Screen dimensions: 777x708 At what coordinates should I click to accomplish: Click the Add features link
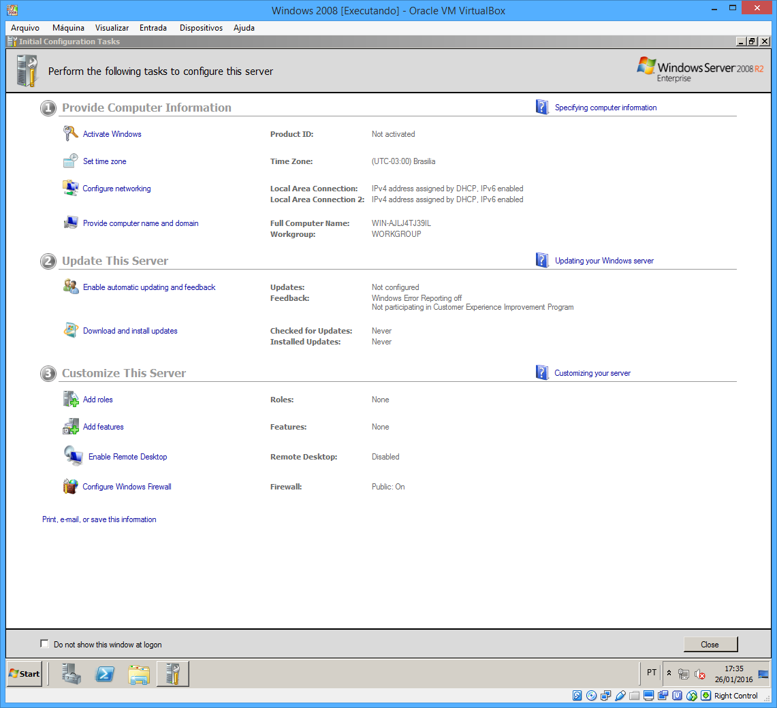103,427
